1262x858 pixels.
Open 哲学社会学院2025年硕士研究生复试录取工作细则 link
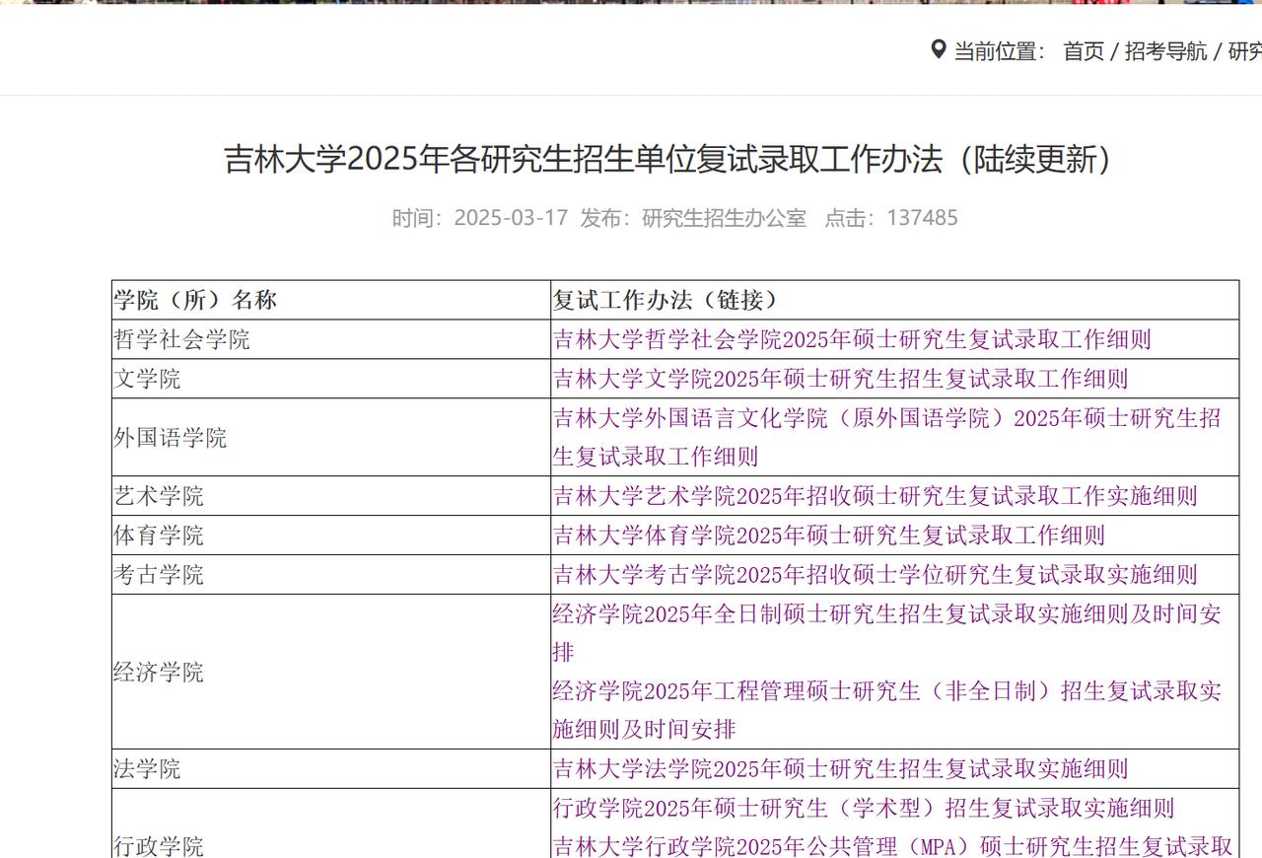click(852, 339)
